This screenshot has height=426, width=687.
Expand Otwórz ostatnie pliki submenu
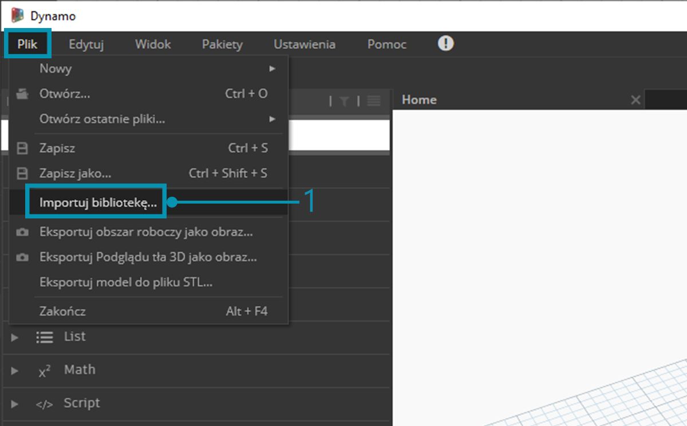(x=149, y=119)
